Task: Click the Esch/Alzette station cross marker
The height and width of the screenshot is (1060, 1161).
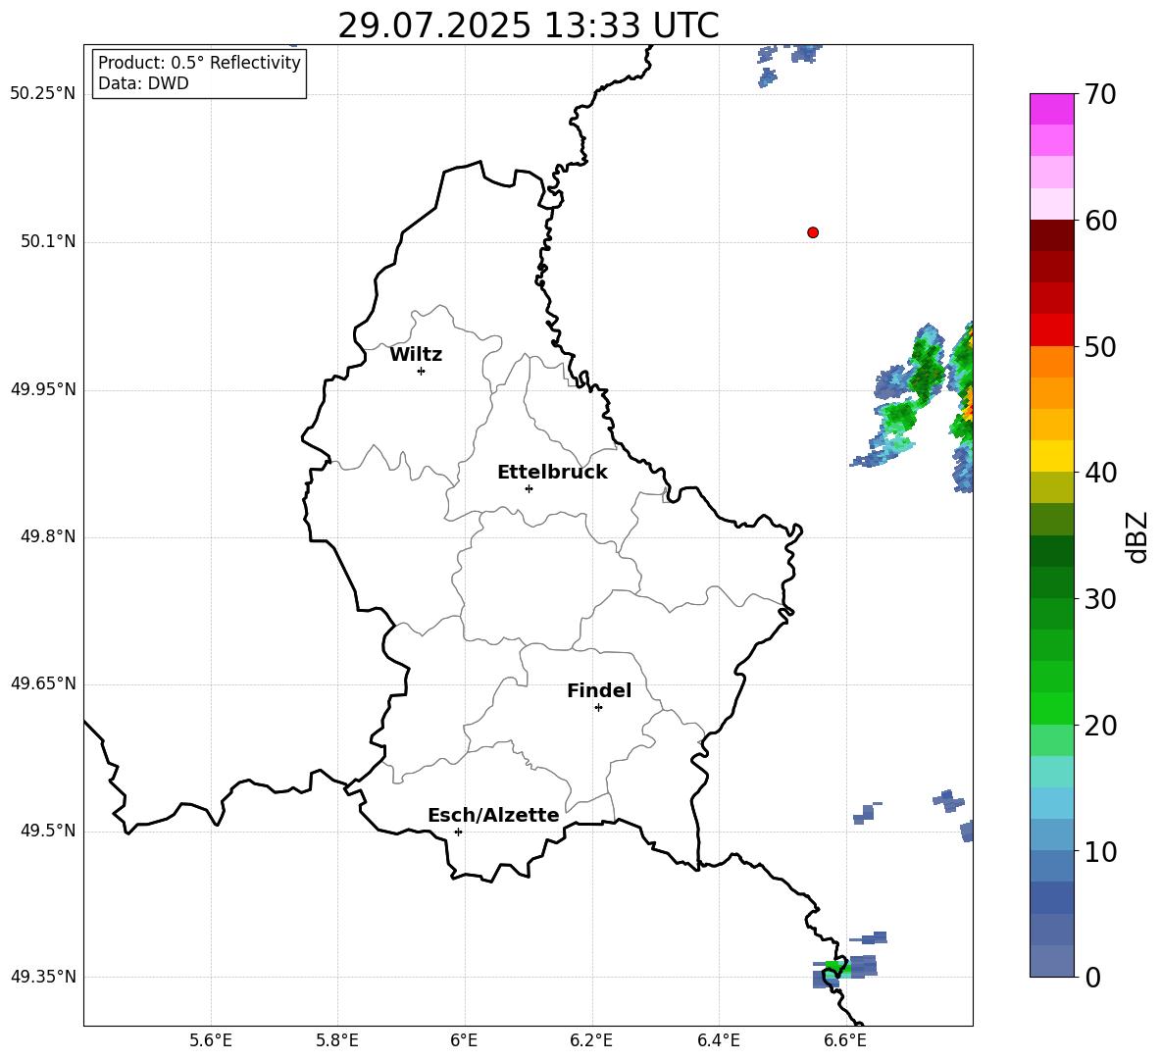Action: [x=458, y=832]
